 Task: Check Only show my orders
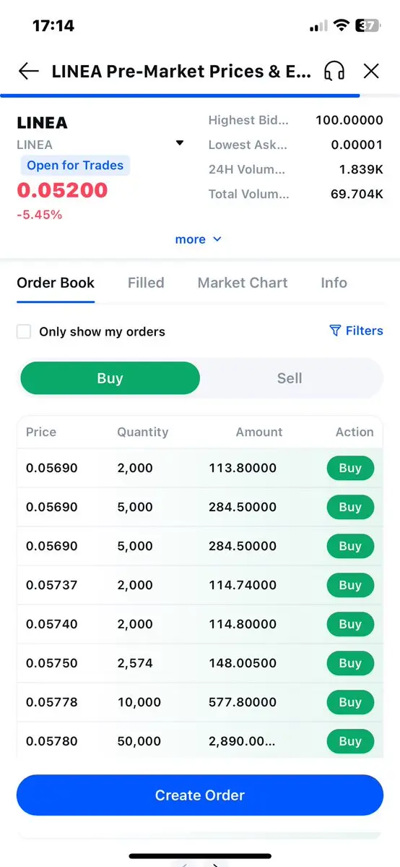[24, 332]
